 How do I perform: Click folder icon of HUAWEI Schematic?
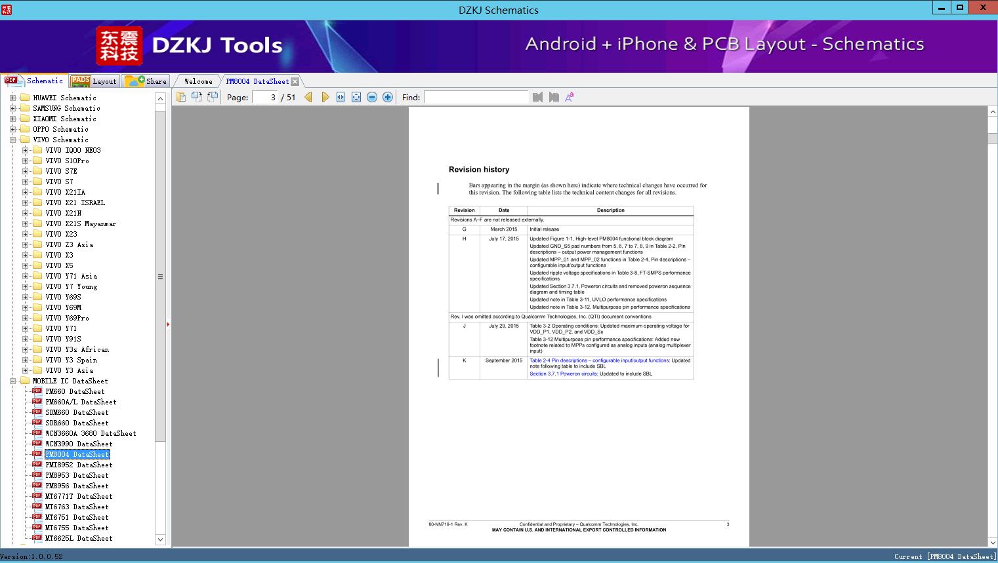coord(25,97)
